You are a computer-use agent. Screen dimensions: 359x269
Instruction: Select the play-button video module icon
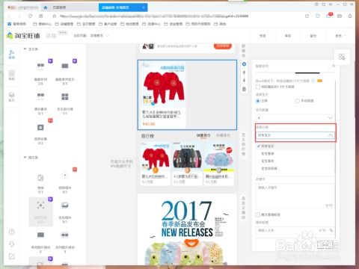click(x=65, y=175)
